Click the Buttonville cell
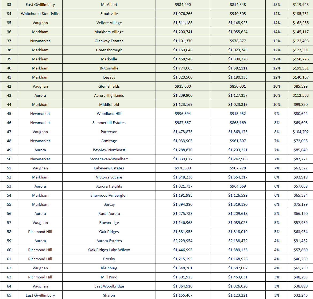313x299 pixels. click(109, 68)
